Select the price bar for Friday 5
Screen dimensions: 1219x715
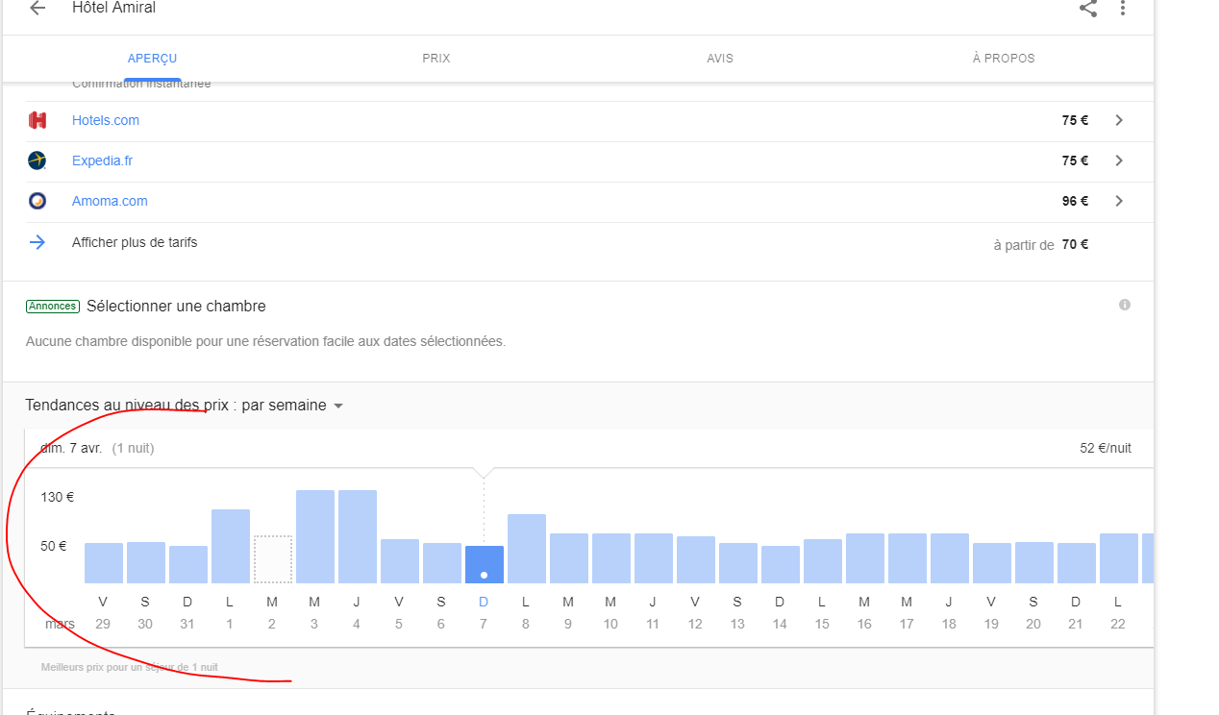[400, 561]
